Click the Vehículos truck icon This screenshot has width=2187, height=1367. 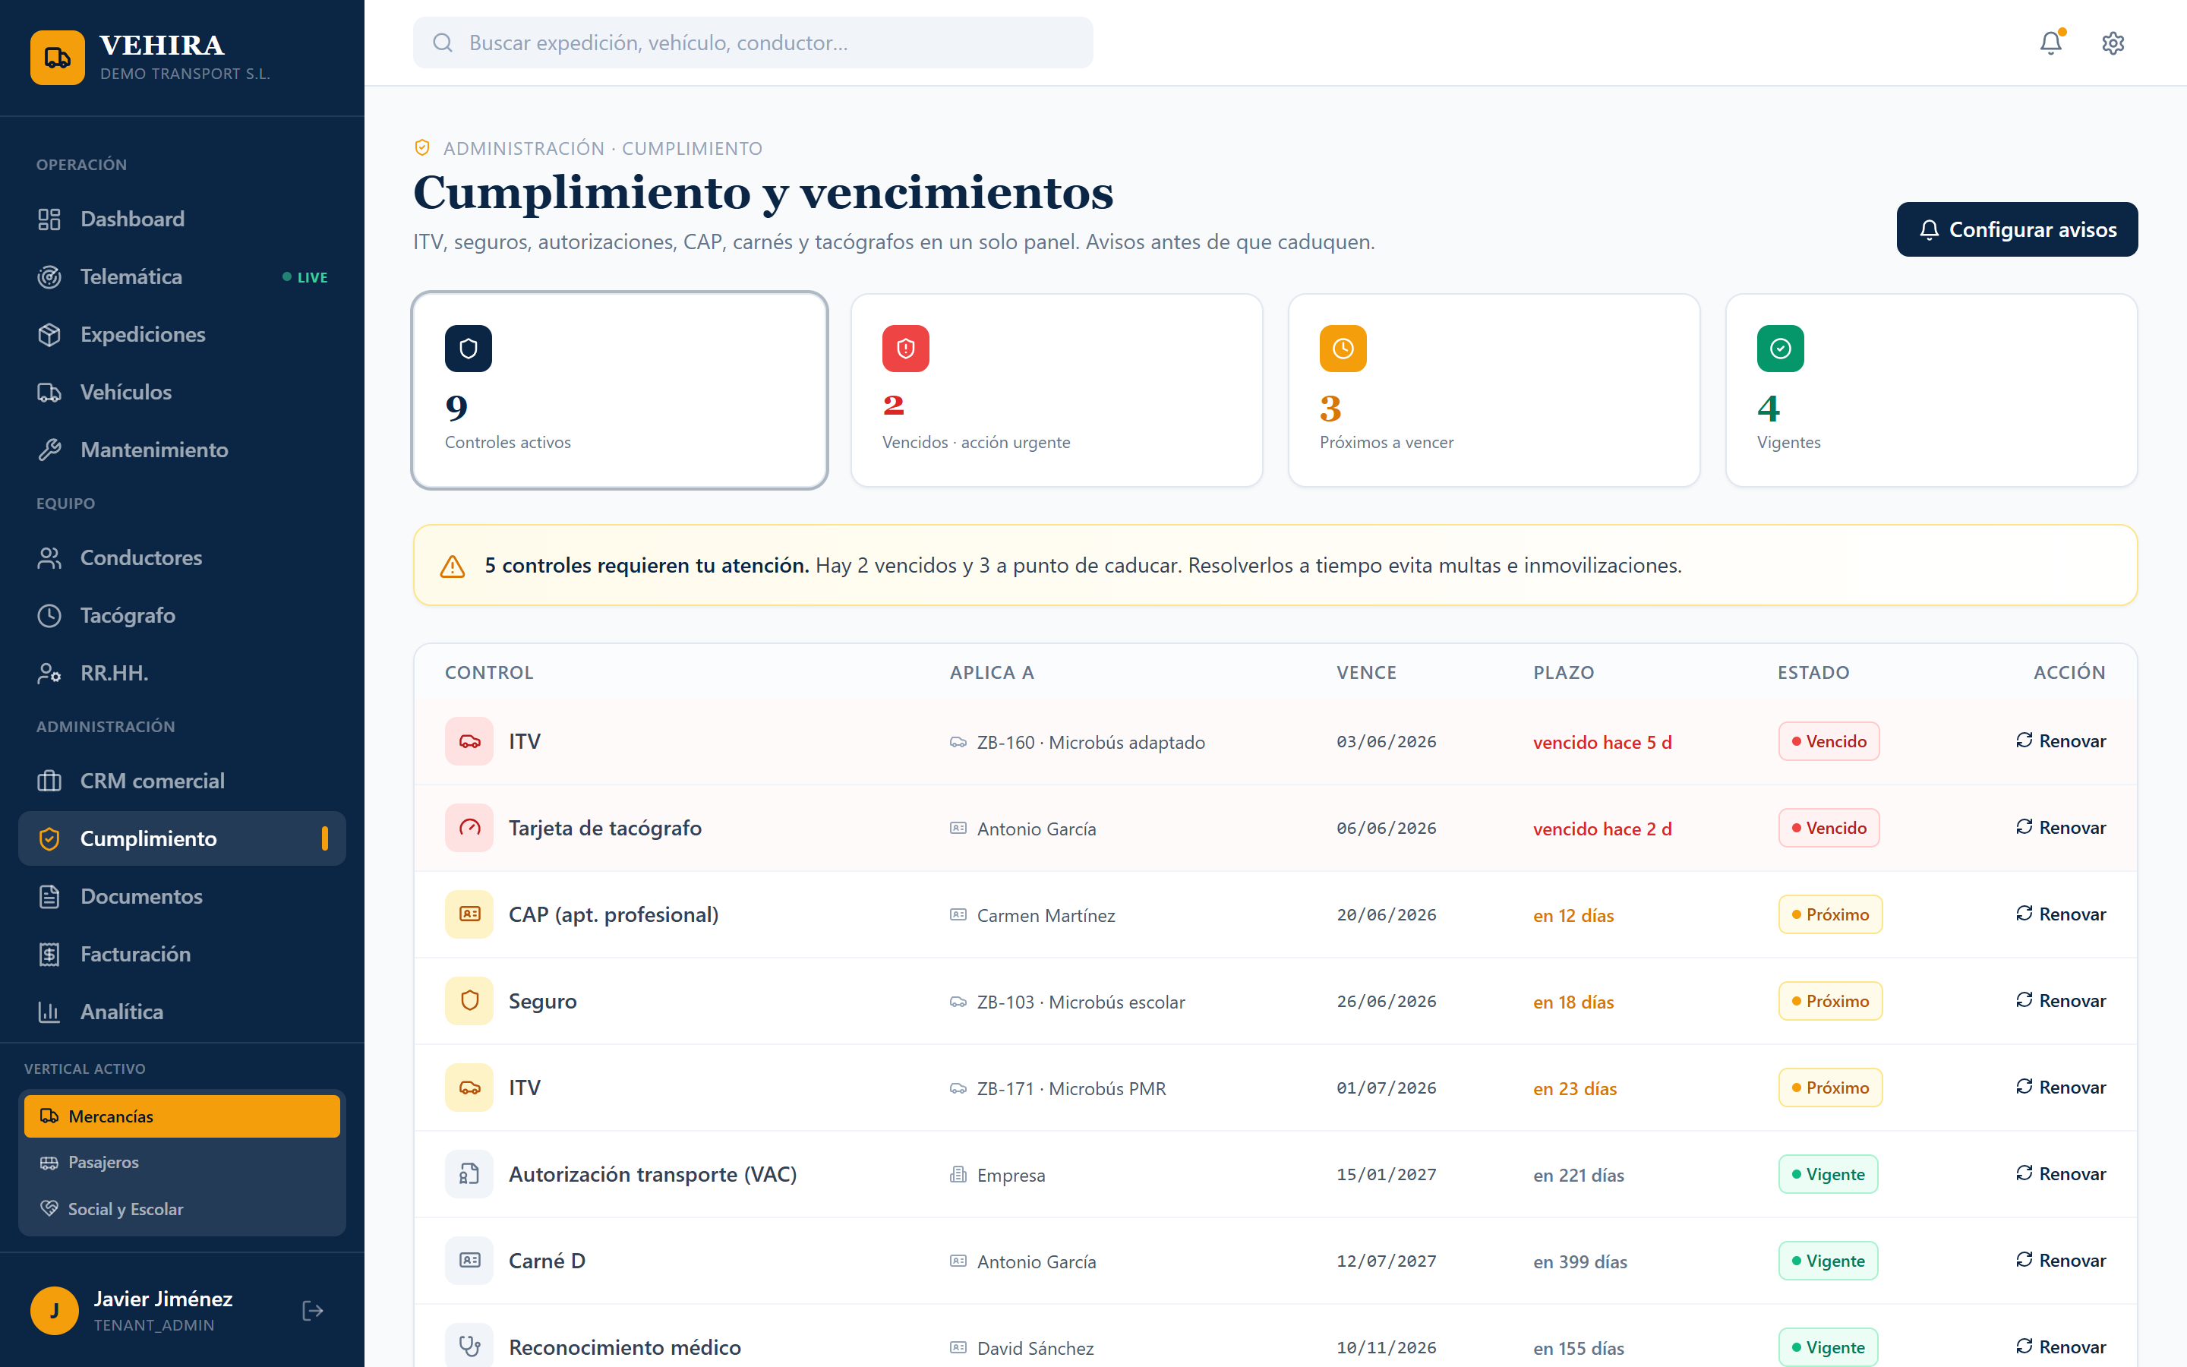click(49, 393)
